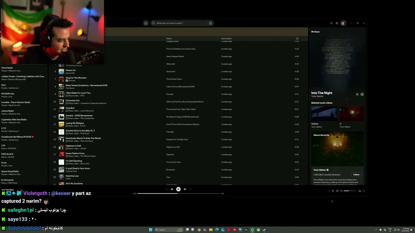Open the Creedence Clearwater Revival artist link
Viewport: 415px width, 233px height.
click(93, 103)
